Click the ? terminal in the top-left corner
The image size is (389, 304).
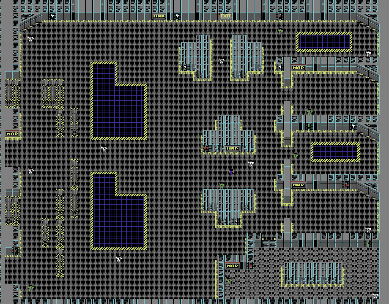pyautogui.click(x=53, y=16)
